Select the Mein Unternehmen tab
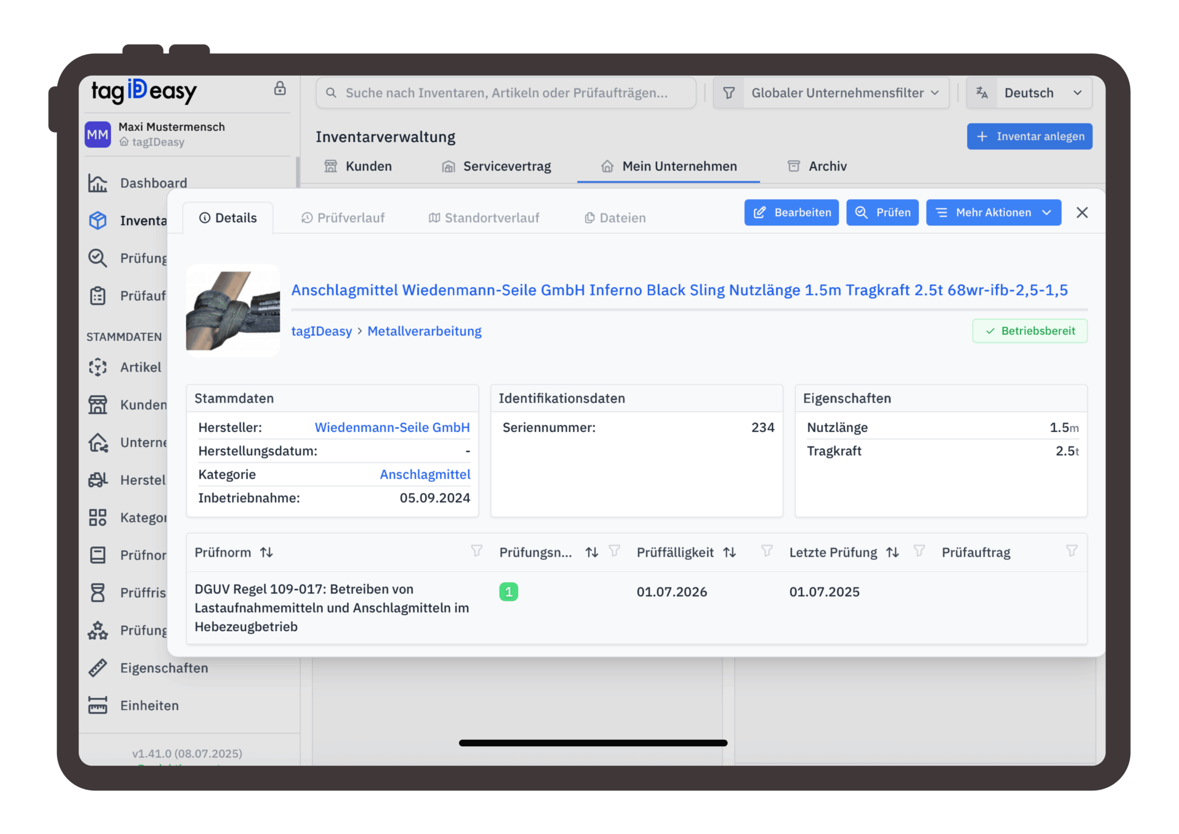 669,166
